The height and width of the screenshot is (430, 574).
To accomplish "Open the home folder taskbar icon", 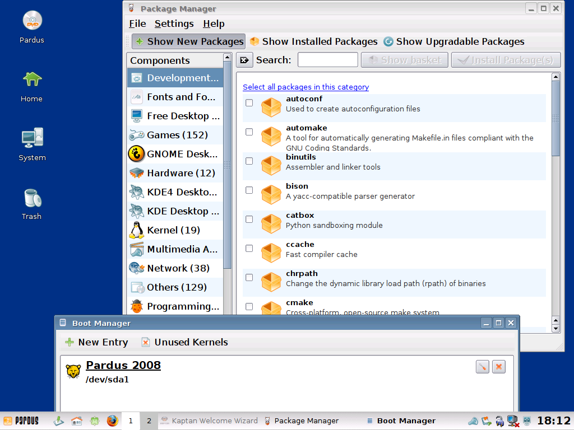I will (x=76, y=421).
